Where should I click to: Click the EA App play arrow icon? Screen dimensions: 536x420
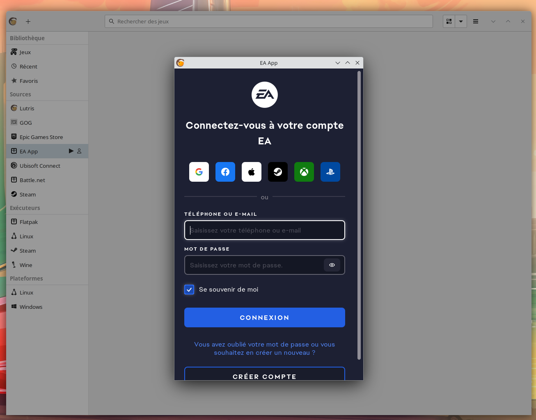coord(71,151)
